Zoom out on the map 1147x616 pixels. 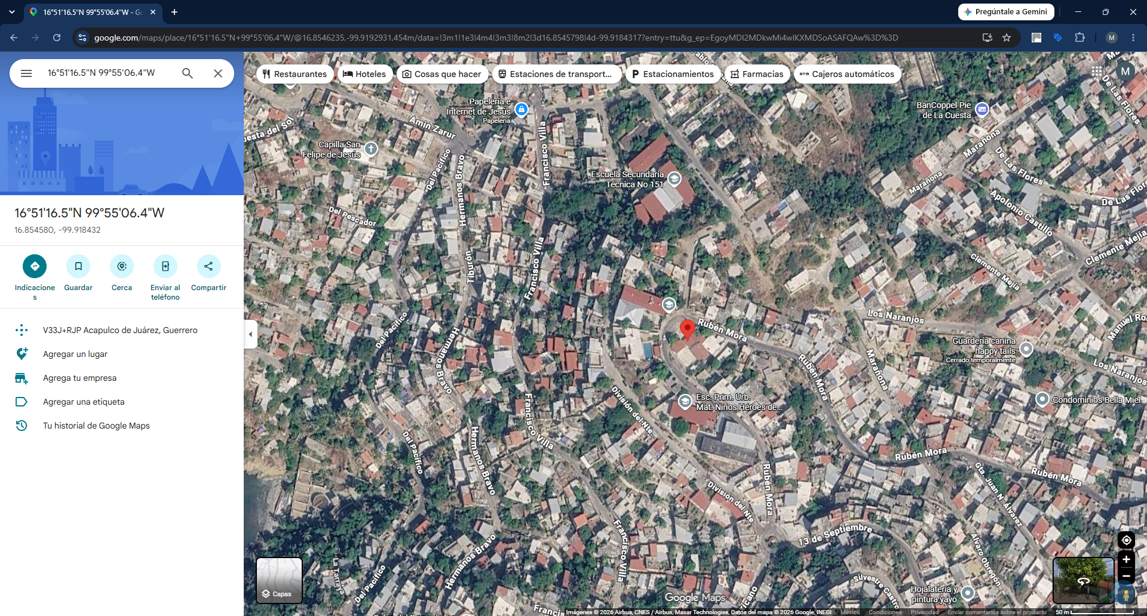[x=1126, y=576]
